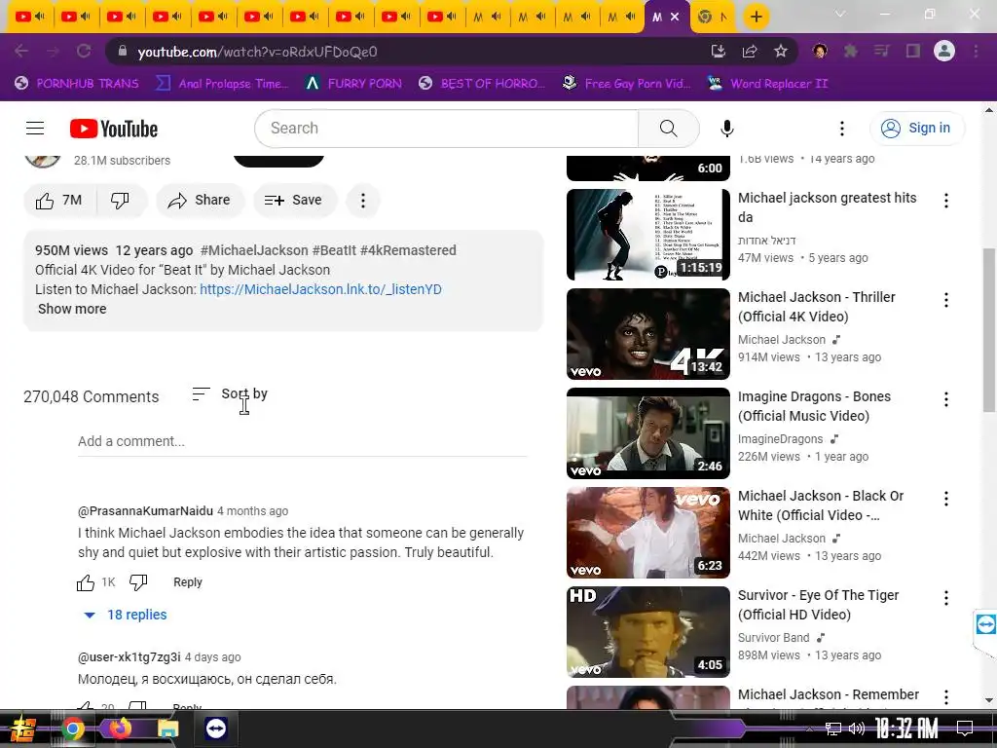Image resolution: width=997 pixels, height=748 pixels.
Task: Reload the page in browser toolbar
Action: click(x=84, y=52)
